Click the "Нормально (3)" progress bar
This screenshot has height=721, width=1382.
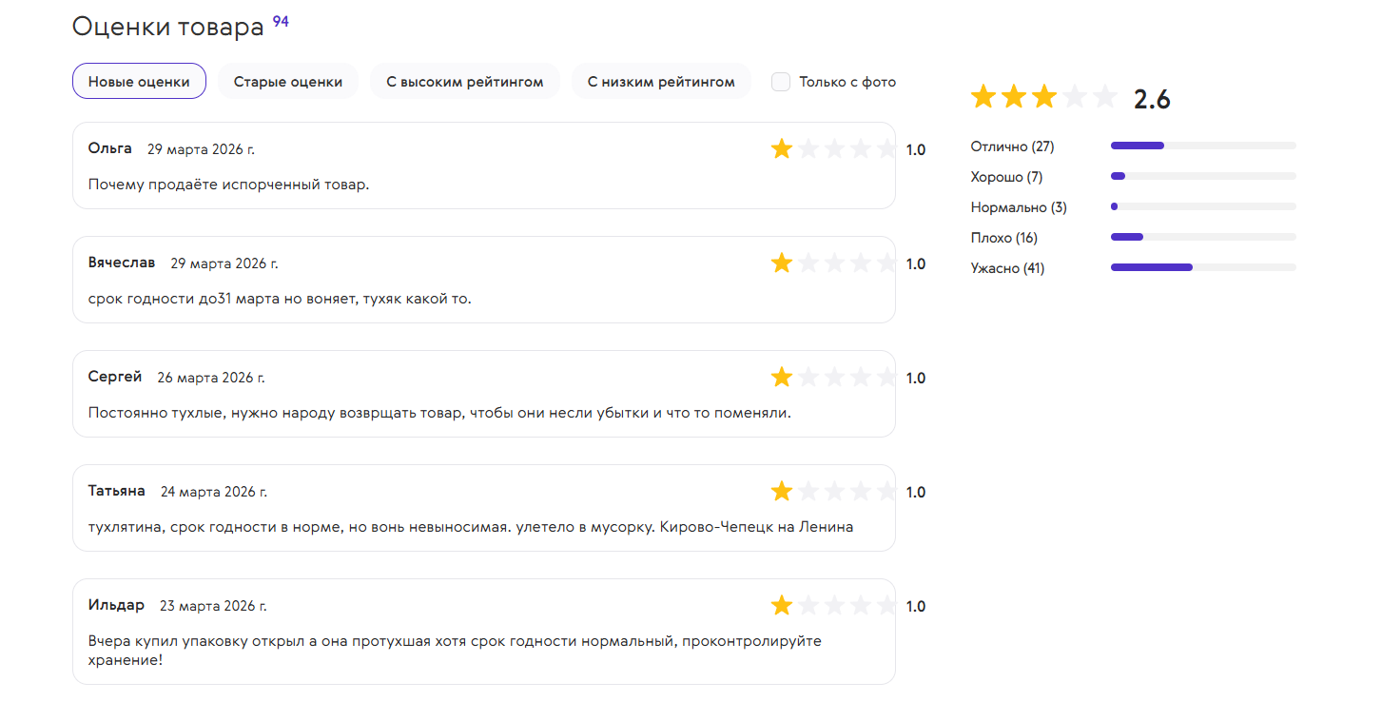pyautogui.click(x=1203, y=206)
